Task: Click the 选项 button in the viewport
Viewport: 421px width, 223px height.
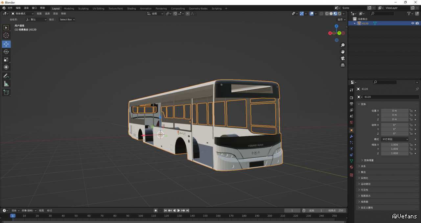Action: 341,19
